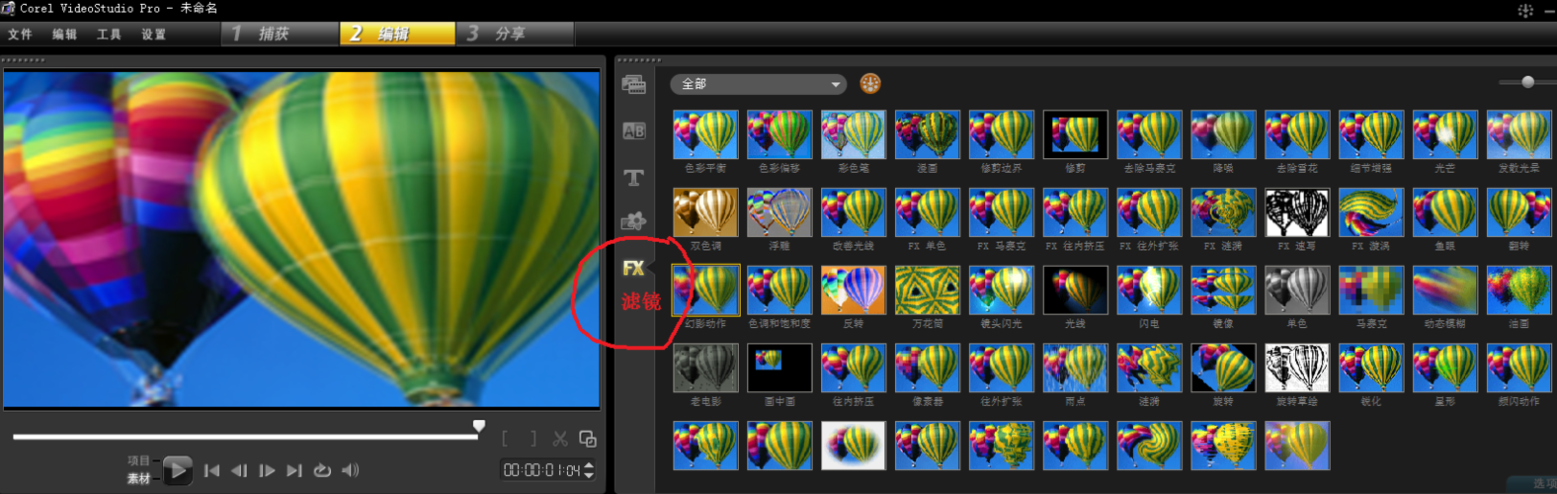Switch playback mode to 素材

click(138, 478)
